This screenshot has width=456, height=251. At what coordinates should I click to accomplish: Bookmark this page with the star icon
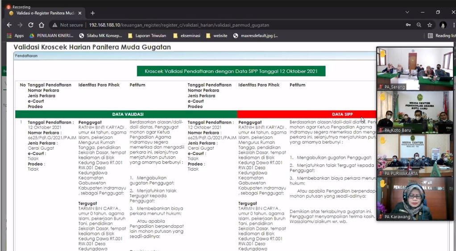(x=430, y=25)
